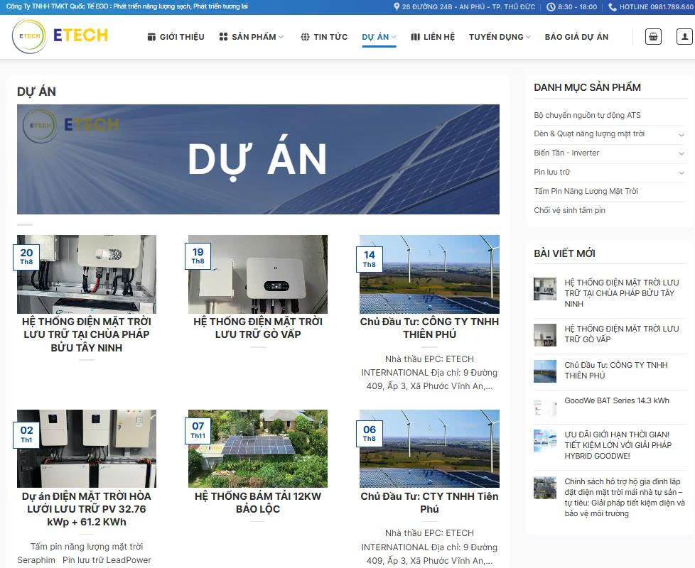Open Tấm Pin Năng Lượng Mặt Trời link
Image resolution: width=695 pixels, height=568 pixels.
586,191
